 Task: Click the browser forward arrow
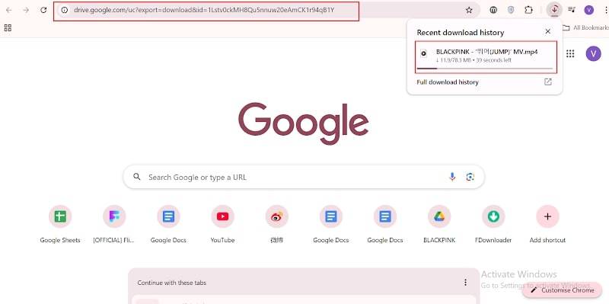[26, 10]
